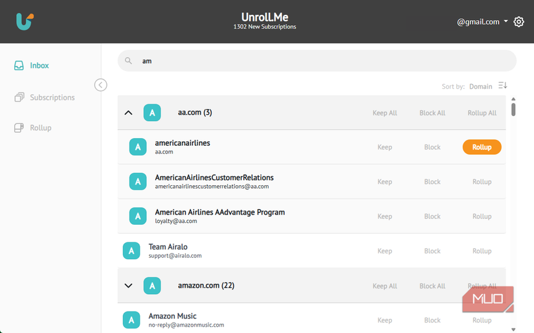Focus the search field containing 'am'

(317, 61)
